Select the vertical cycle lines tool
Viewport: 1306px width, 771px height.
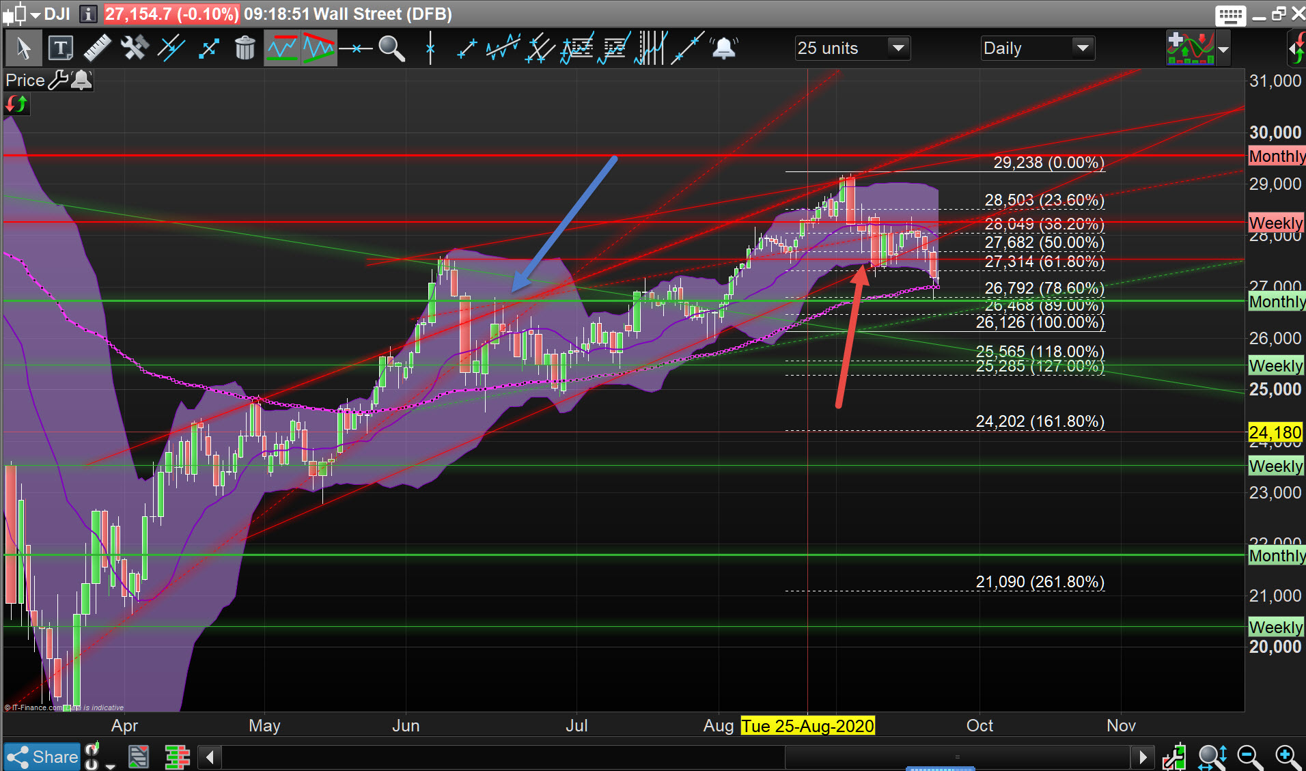tap(650, 48)
